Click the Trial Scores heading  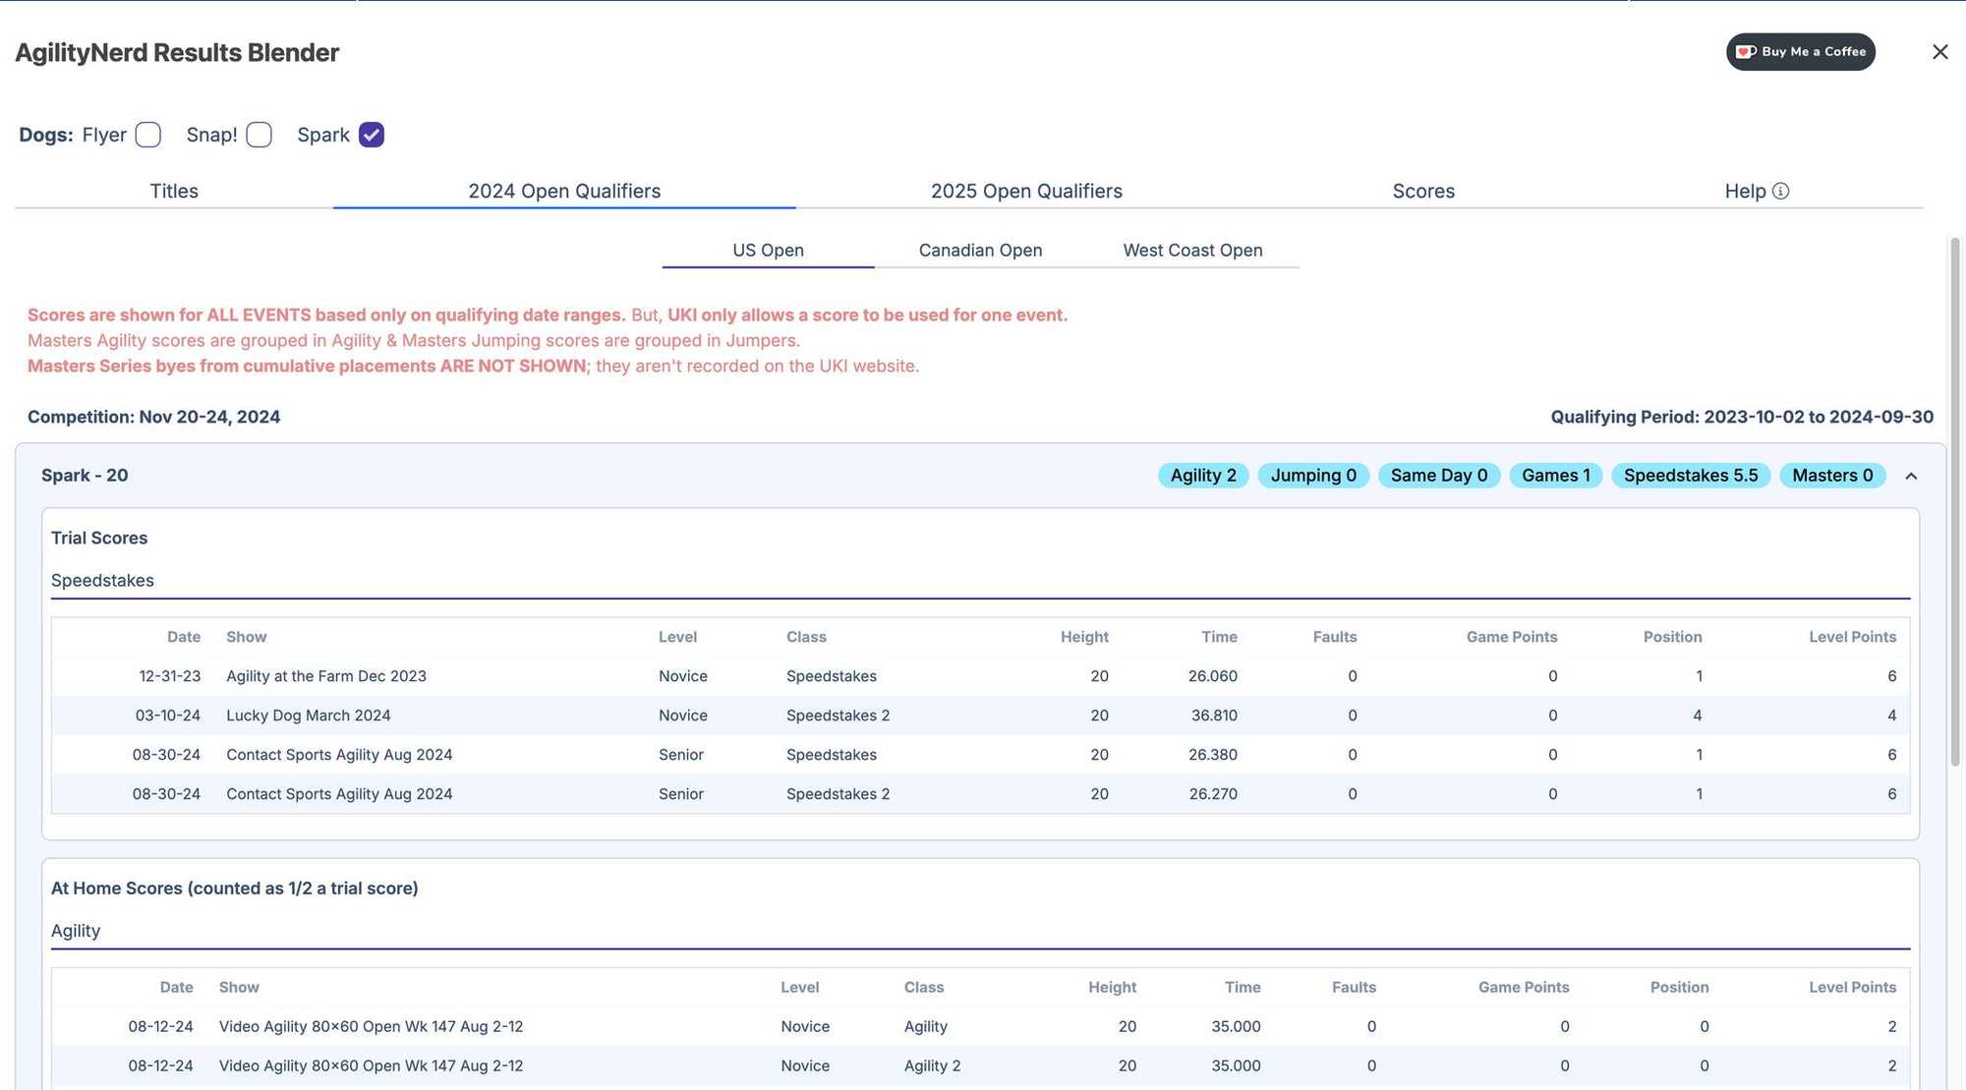99,539
